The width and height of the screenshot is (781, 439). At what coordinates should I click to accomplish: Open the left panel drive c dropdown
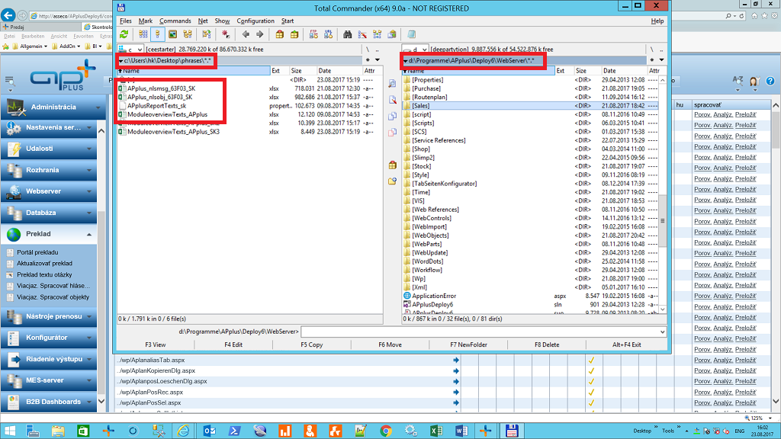point(131,50)
